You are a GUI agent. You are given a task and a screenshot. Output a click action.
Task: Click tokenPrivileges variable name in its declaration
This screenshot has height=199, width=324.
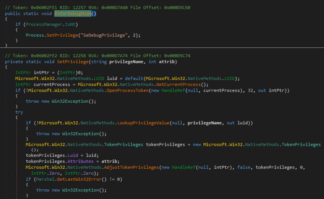(x=165, y=144)
